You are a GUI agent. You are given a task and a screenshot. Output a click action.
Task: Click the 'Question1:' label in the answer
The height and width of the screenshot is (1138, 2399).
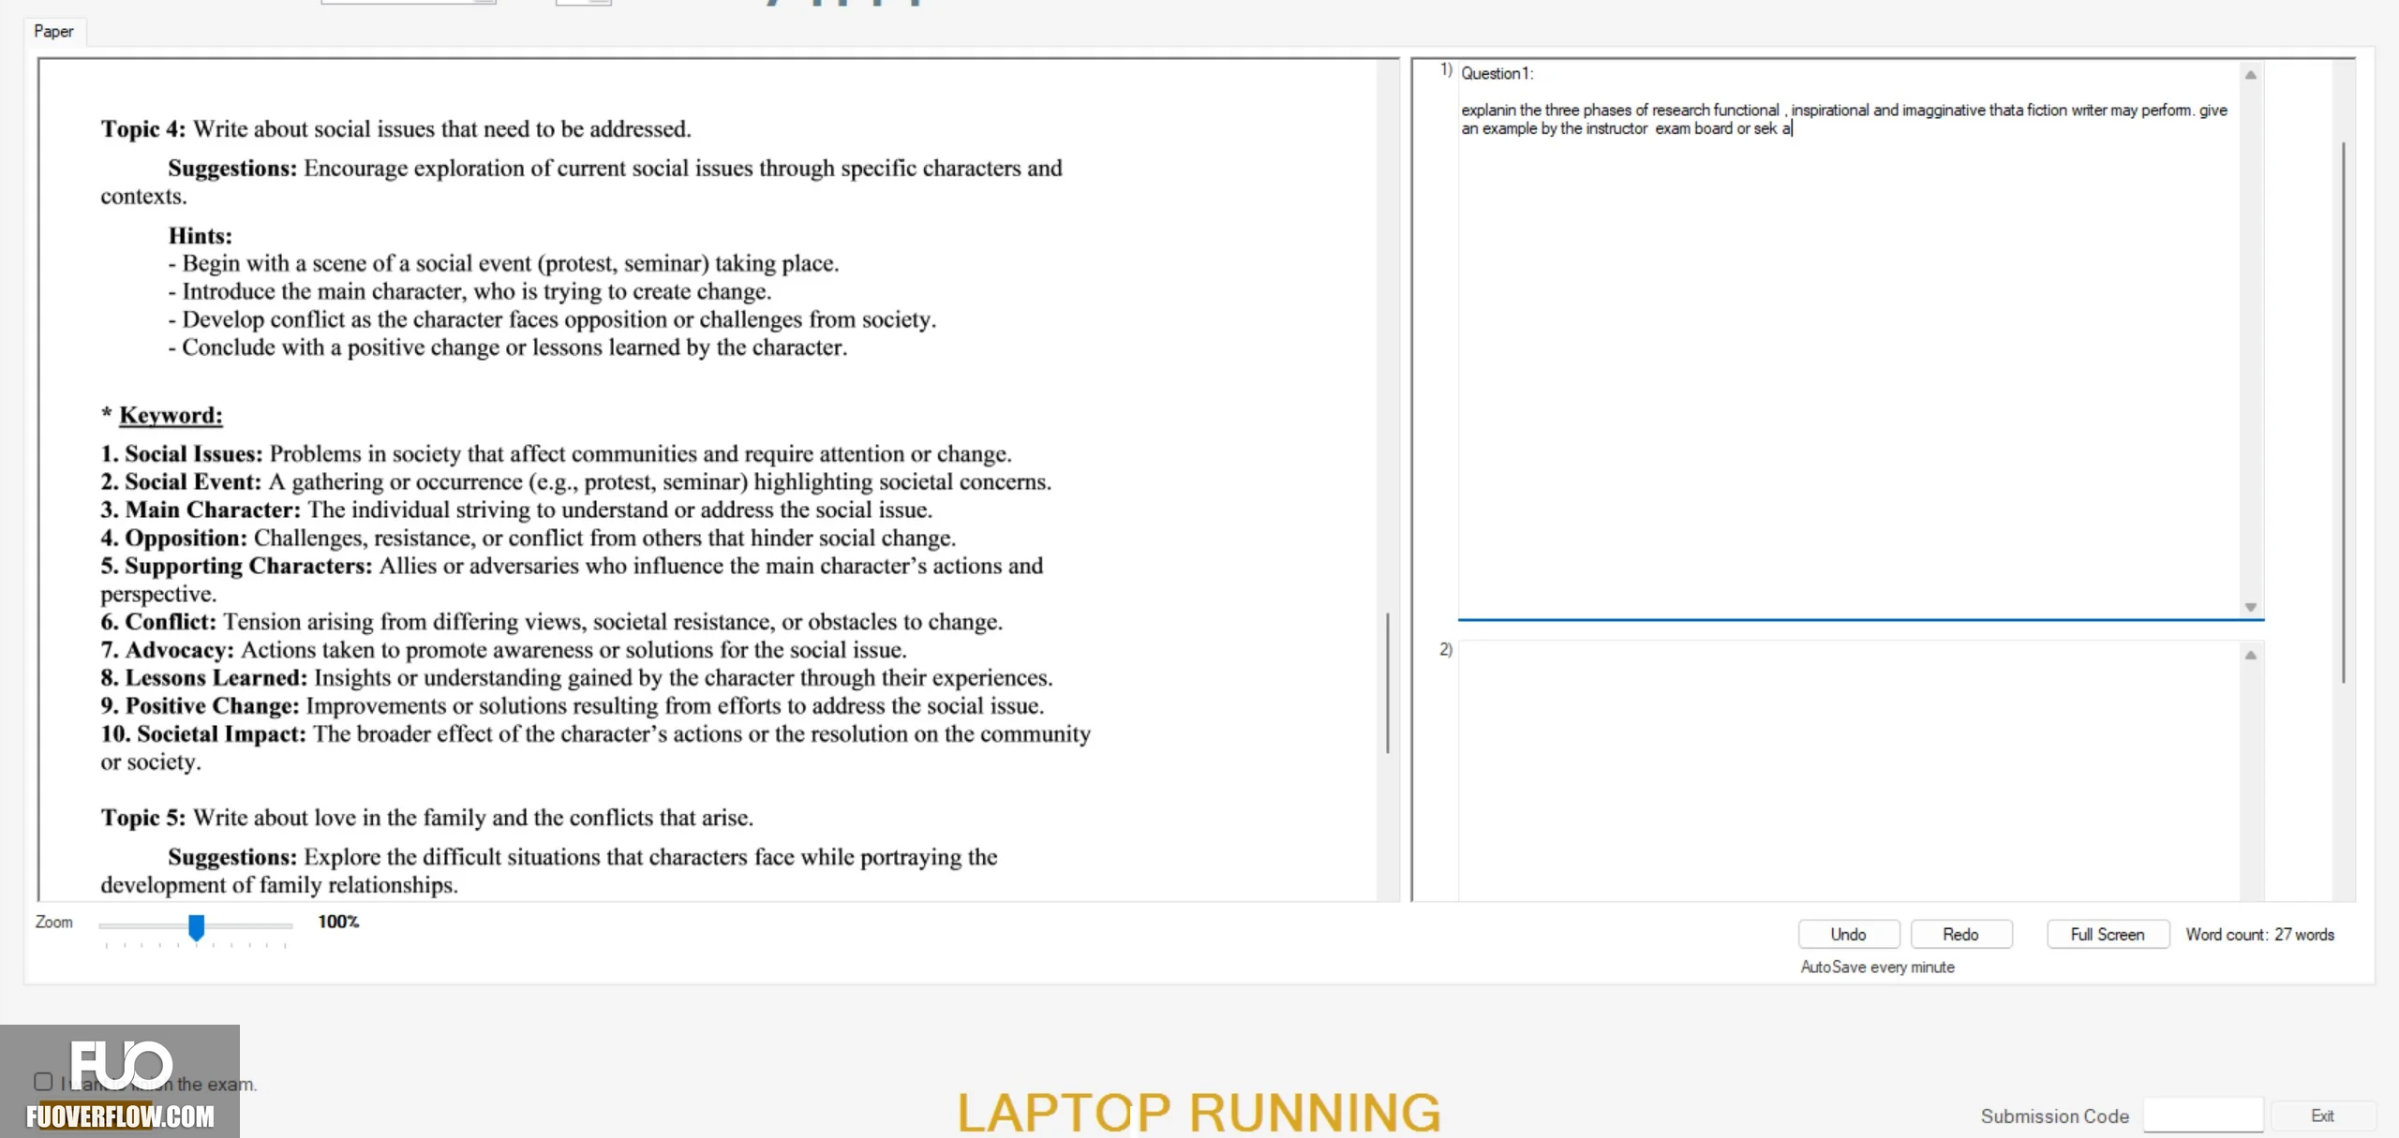[x=1498, y=73]
